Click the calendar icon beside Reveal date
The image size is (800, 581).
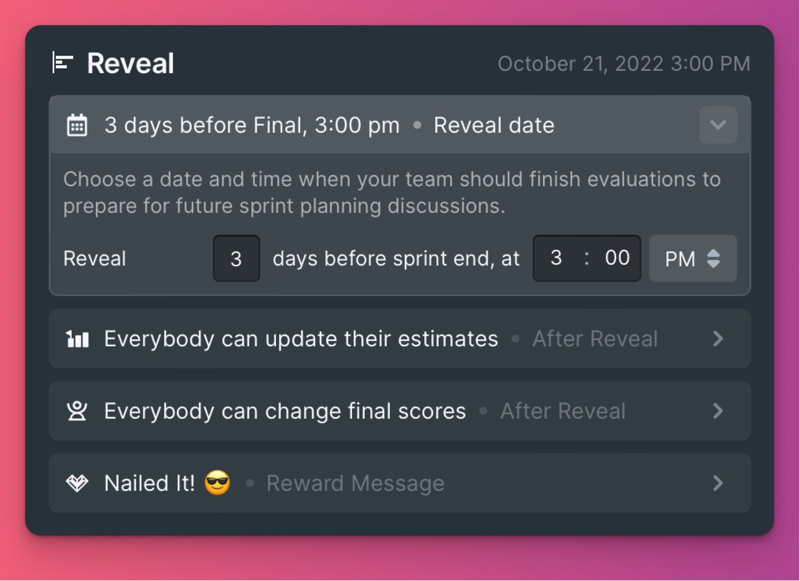[x=77, y=125]
